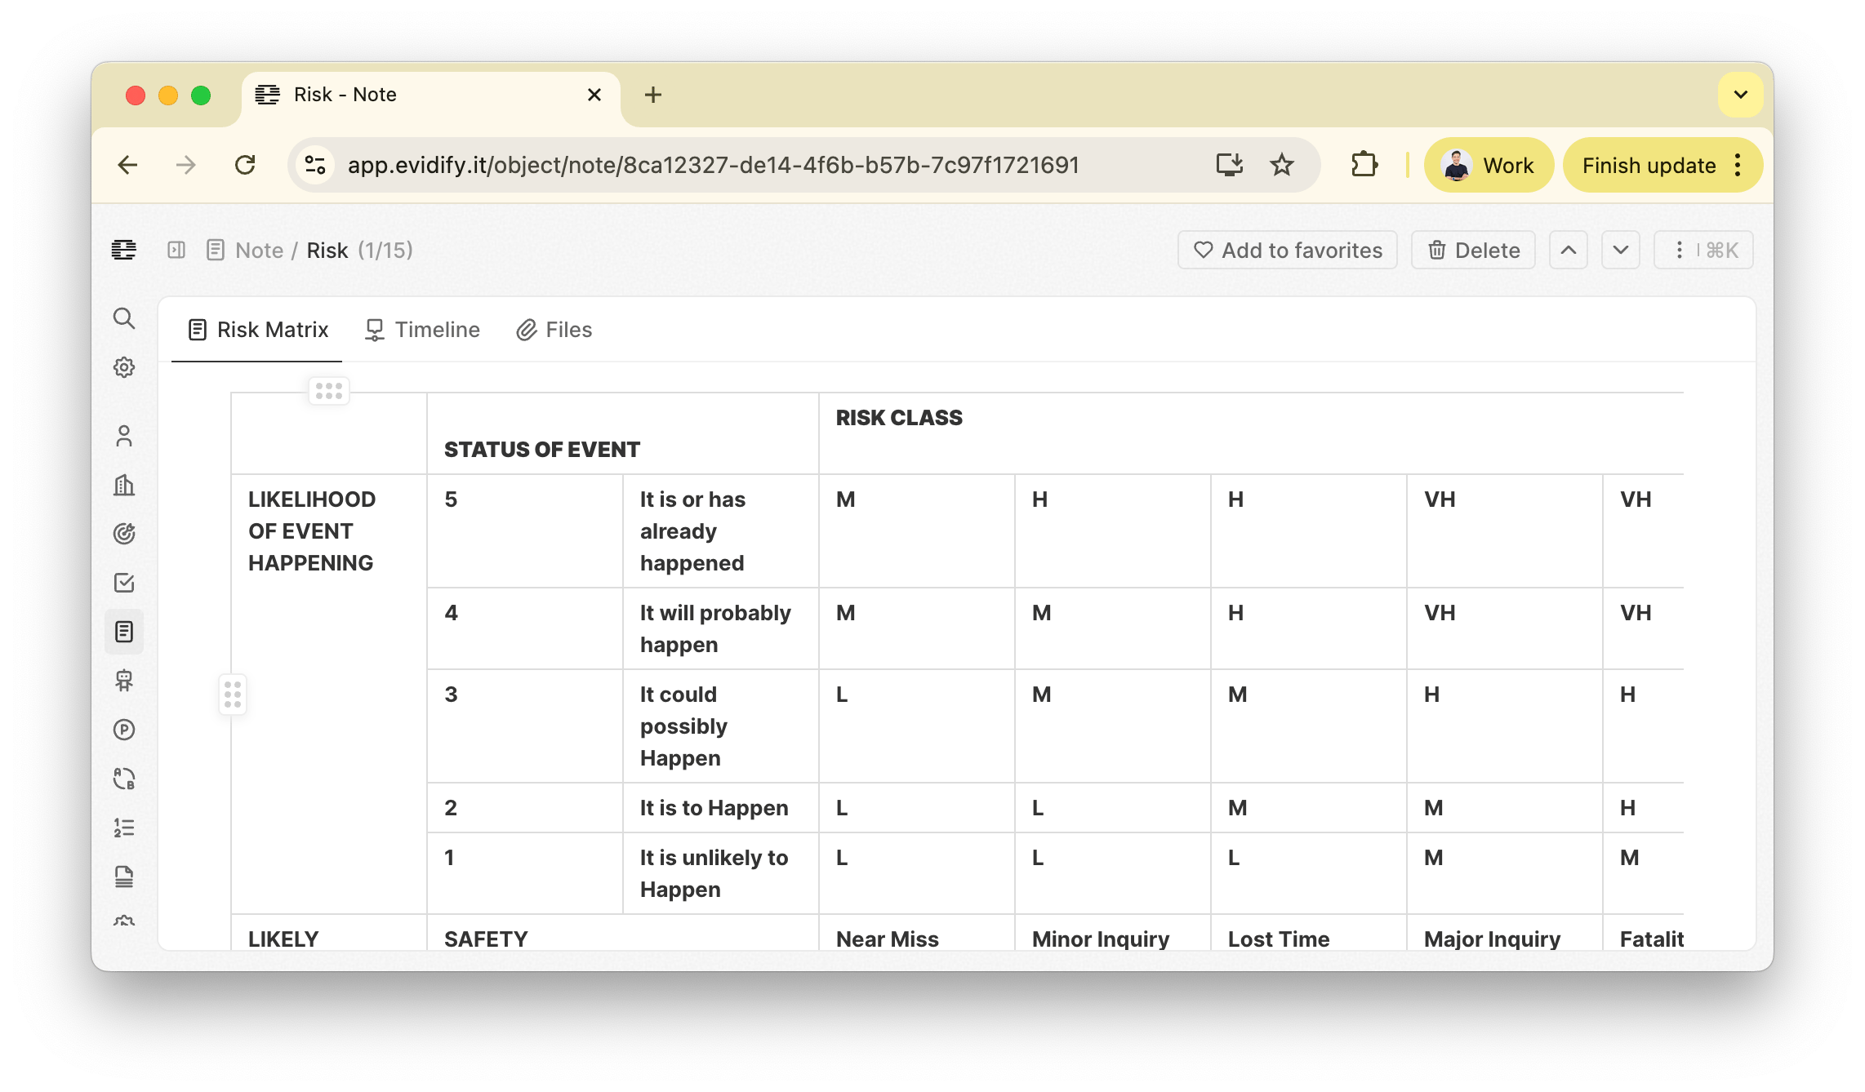Screen dimensions: 1865x1092
Task: Go to next note with down chevron
Action: click(1620, 250)
